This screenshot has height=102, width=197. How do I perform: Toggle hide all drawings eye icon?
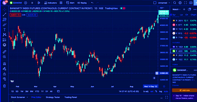pos(4,79)
